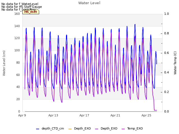Click the Apr 25 x-axis tick label

(x=146, y=115)
